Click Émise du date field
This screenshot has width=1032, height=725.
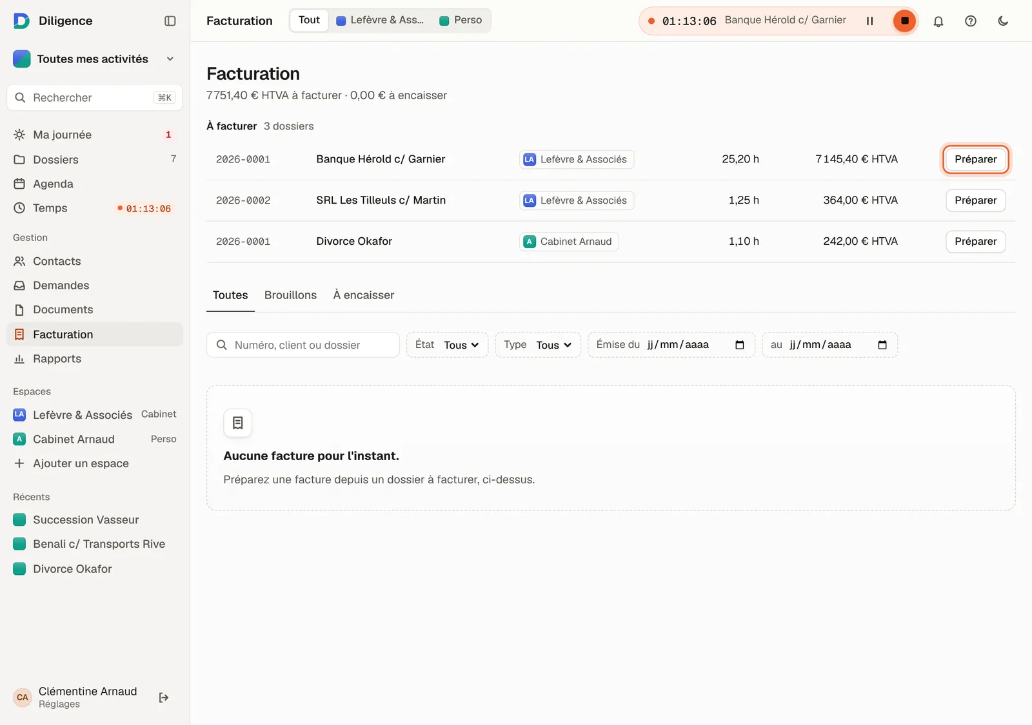tap(671, 345)
